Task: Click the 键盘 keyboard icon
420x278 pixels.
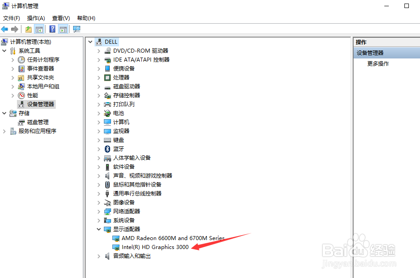Action: [107, 140]
